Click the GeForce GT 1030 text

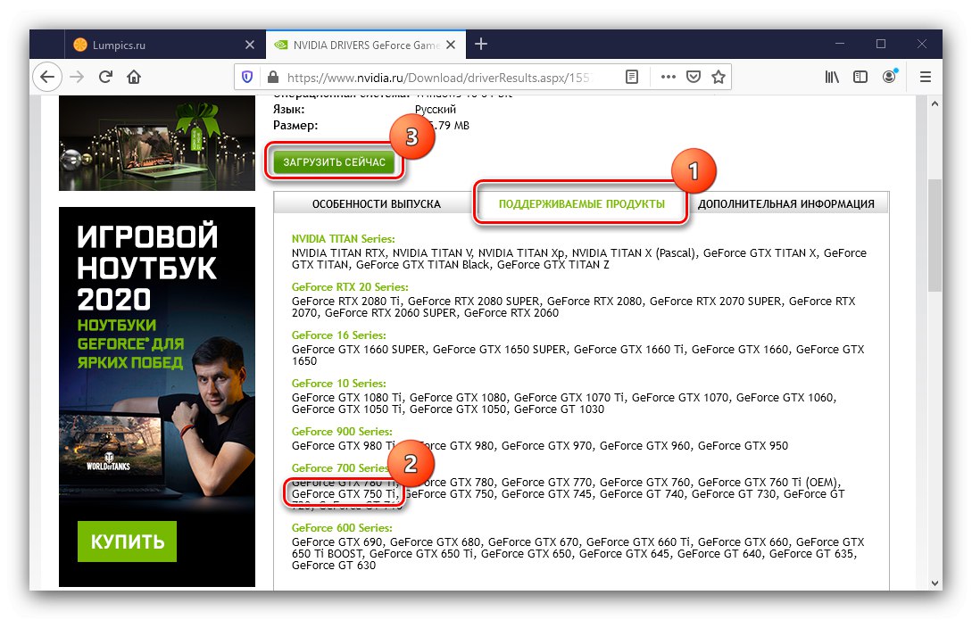pos(559,409)
